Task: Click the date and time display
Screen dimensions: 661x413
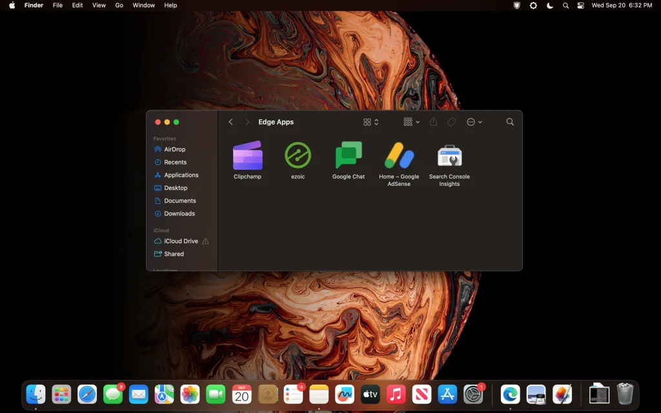Action: click(x=622, y=5)
